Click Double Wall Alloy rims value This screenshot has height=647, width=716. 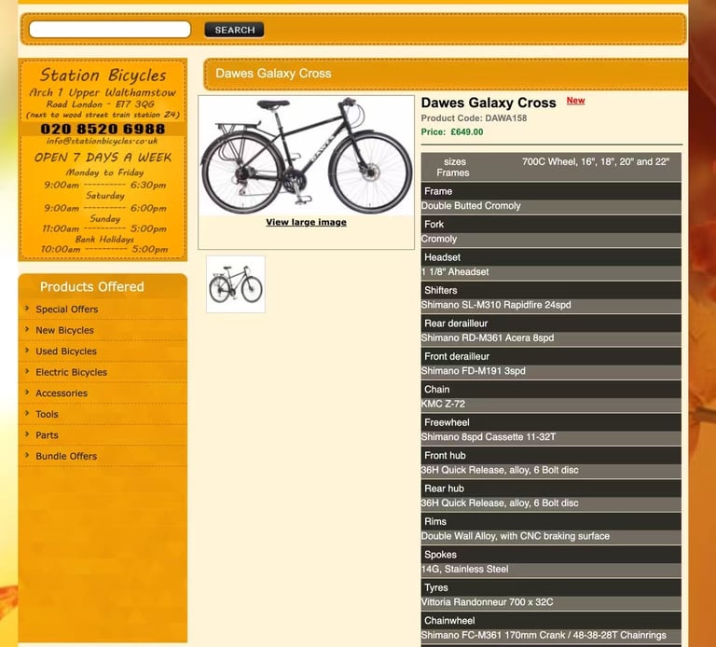click(x=515, y=536)
